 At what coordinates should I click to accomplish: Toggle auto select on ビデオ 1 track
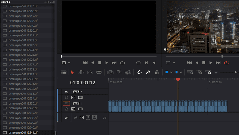[x=73, y=109]
